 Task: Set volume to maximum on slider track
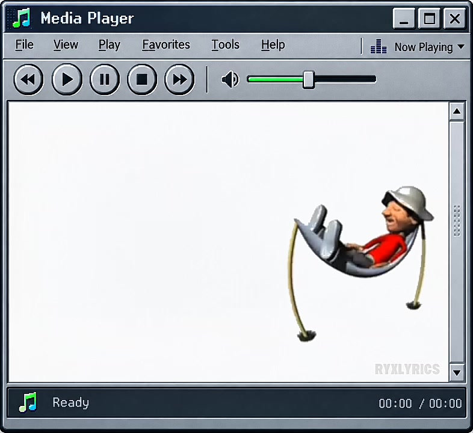pos(374,79)
